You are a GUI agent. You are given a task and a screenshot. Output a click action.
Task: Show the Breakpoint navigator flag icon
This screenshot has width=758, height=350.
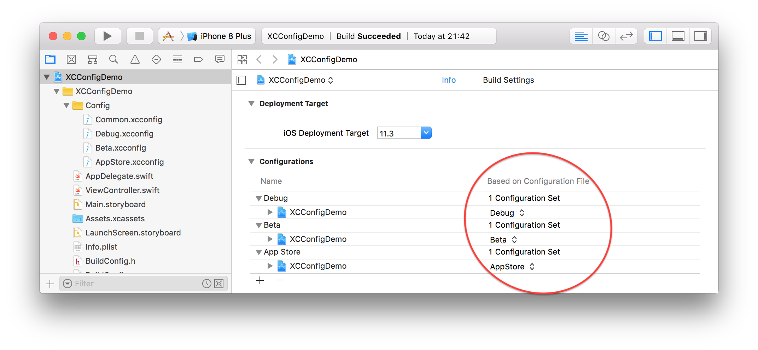tap(199, 59)
